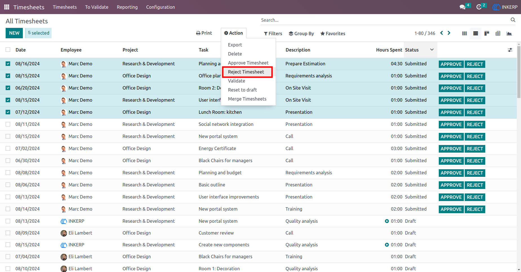
Task: Reject the Basic outline timesheet
Action: click(x=475, y=185)
